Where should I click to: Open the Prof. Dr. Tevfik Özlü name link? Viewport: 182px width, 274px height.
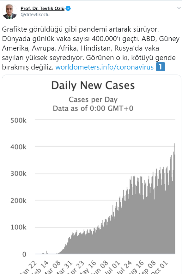pyautogui.click(x=42, y=9)
